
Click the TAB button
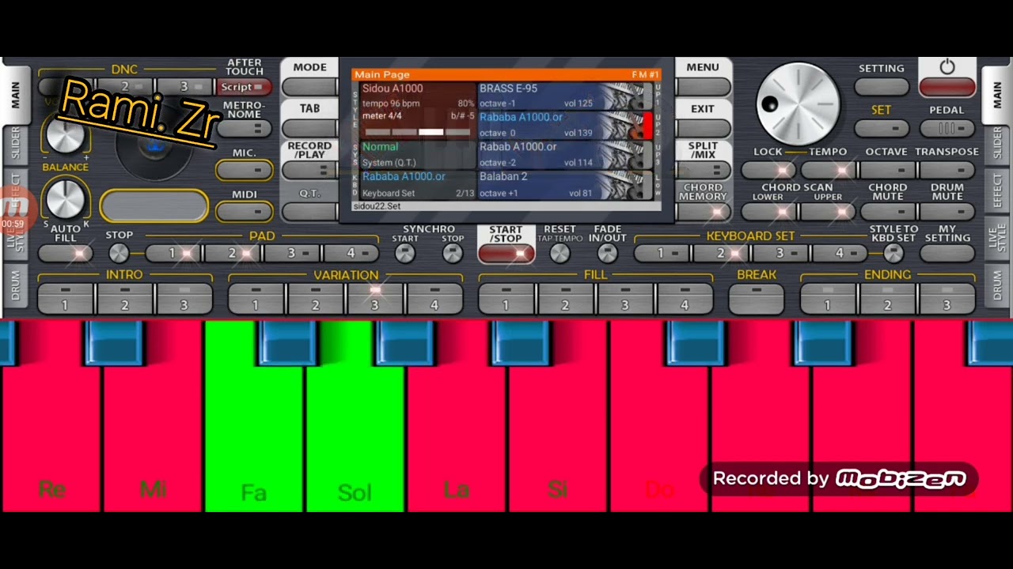point(309,128)
